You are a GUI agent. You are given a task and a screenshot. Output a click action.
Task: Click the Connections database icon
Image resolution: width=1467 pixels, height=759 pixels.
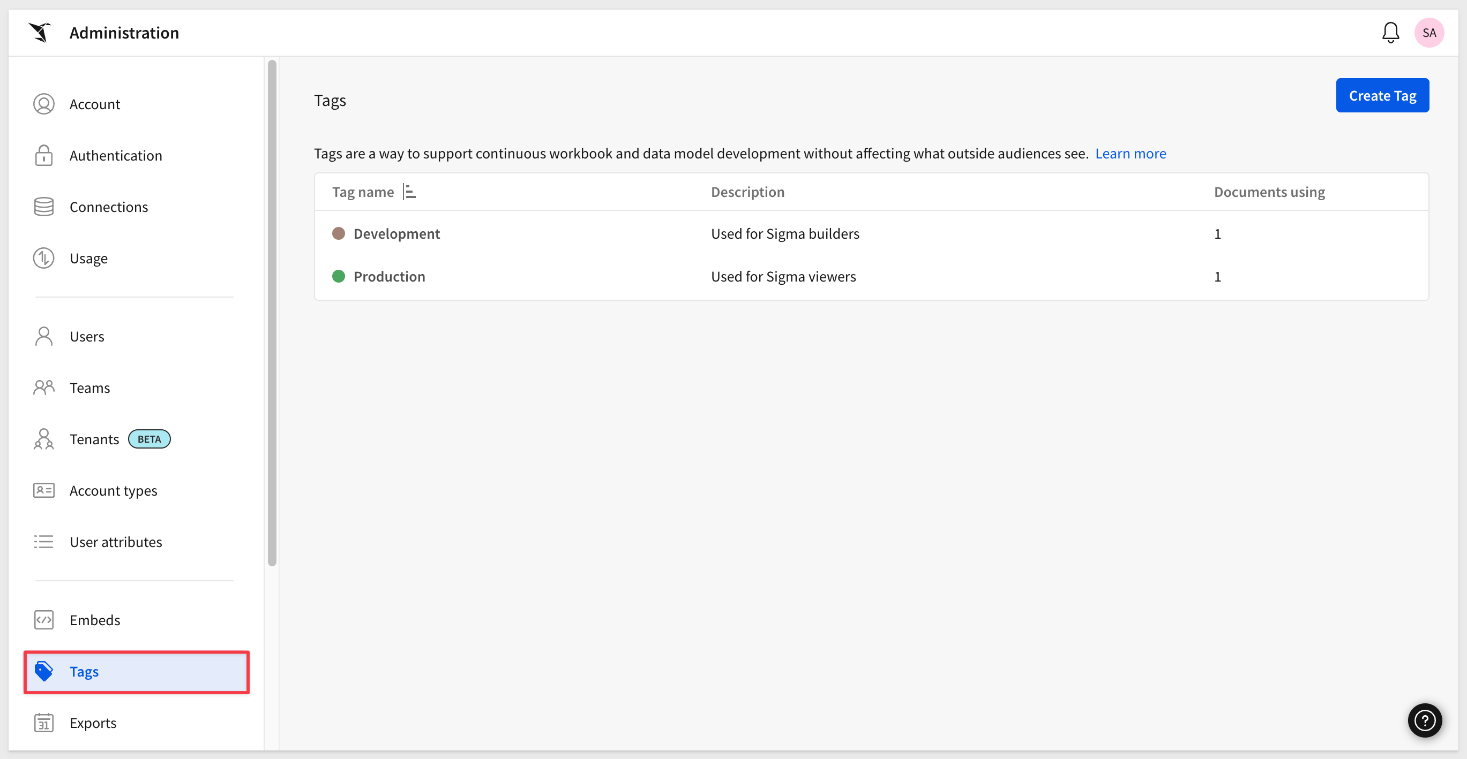pos(44,207)
